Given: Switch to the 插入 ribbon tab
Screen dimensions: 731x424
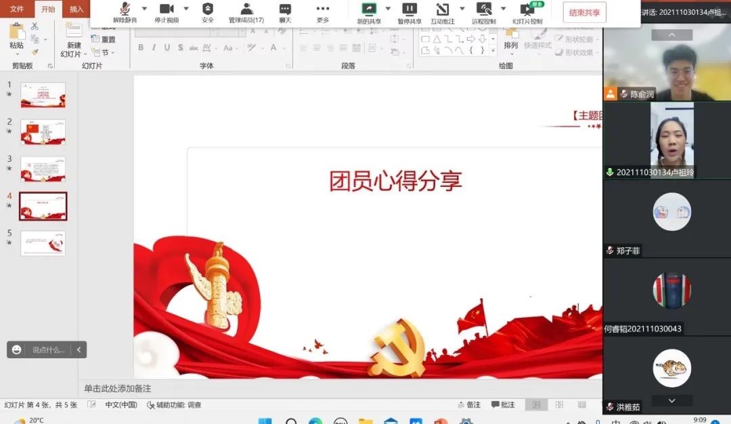Looking at the screenshot, I should (x=76, y=9).
